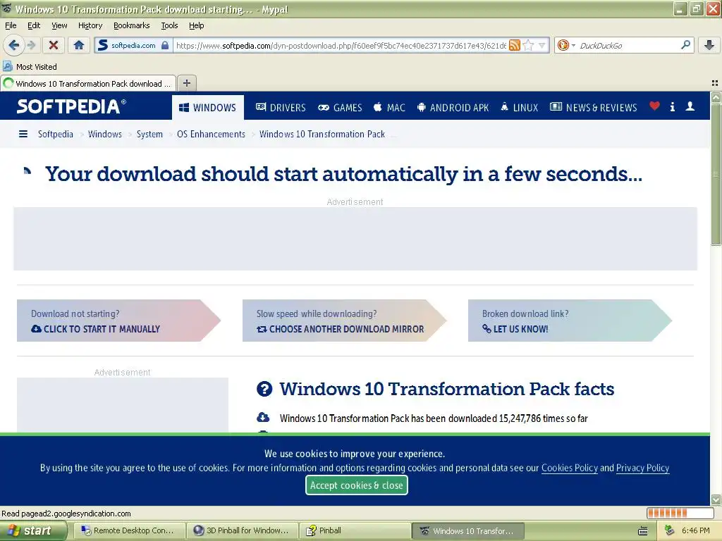Open the list all tabs grid icon
722x541 pixels.
715,83
